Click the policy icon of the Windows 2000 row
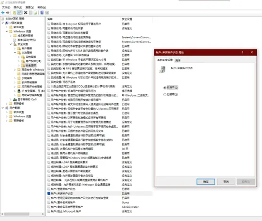The image size is (262, 221). pyautogui.click(x=49, y=158)
